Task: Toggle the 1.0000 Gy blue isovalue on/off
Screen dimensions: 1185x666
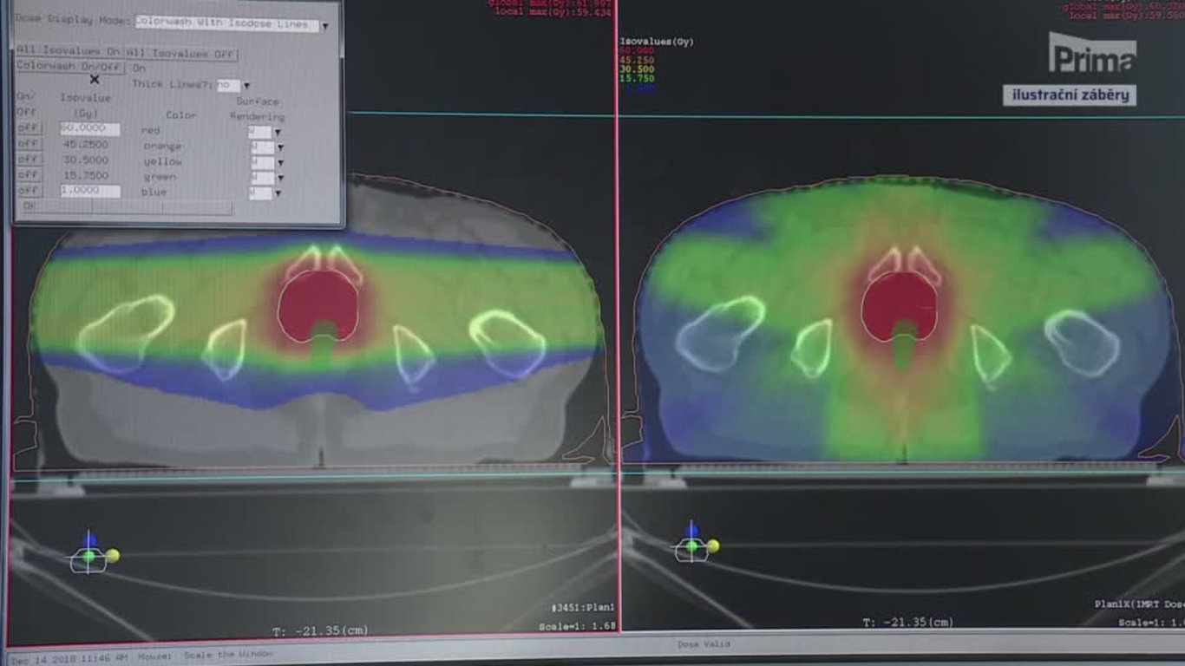Action: point(28,191)
